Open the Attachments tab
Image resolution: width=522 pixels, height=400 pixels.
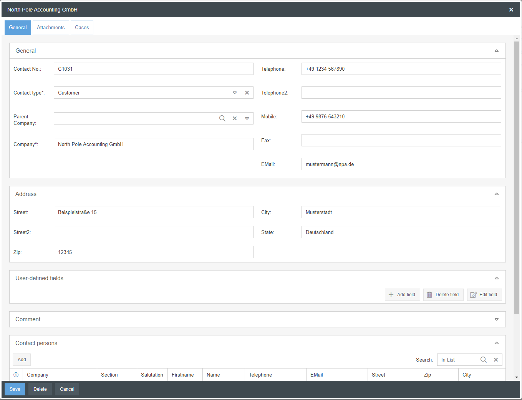[51, 28]
